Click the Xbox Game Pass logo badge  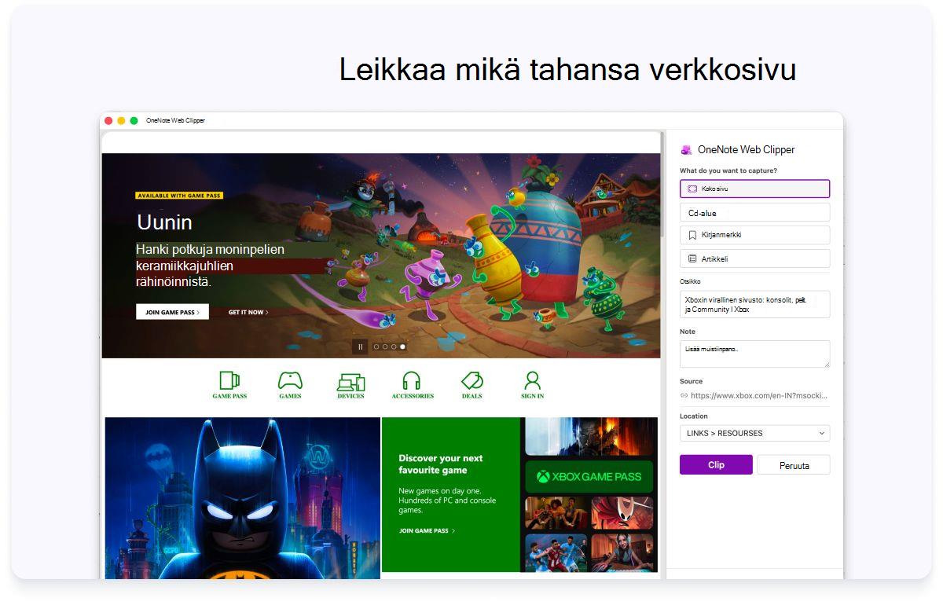[x=589, y=476]
